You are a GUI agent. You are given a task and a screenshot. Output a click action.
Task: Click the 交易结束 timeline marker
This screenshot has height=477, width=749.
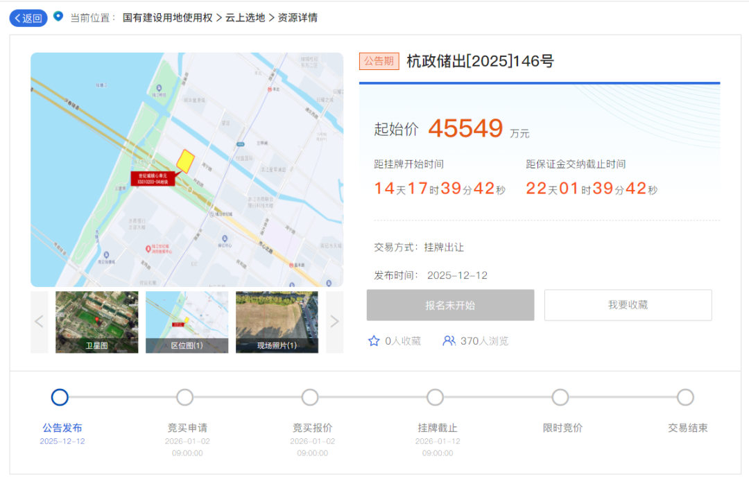[685, 397]
